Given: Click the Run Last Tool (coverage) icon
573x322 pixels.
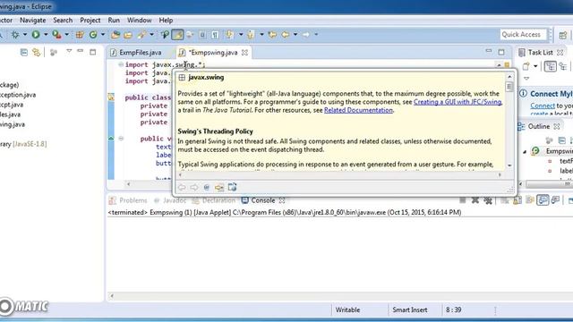Looking at the screenshot, I should point(56,35).
